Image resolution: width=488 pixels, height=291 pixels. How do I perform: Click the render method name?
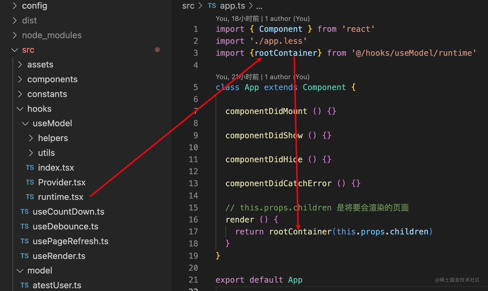pos(240,220)
